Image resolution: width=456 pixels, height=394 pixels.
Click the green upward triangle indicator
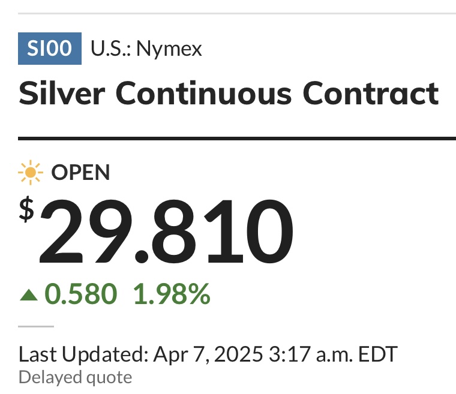click(x=29, y=294)
